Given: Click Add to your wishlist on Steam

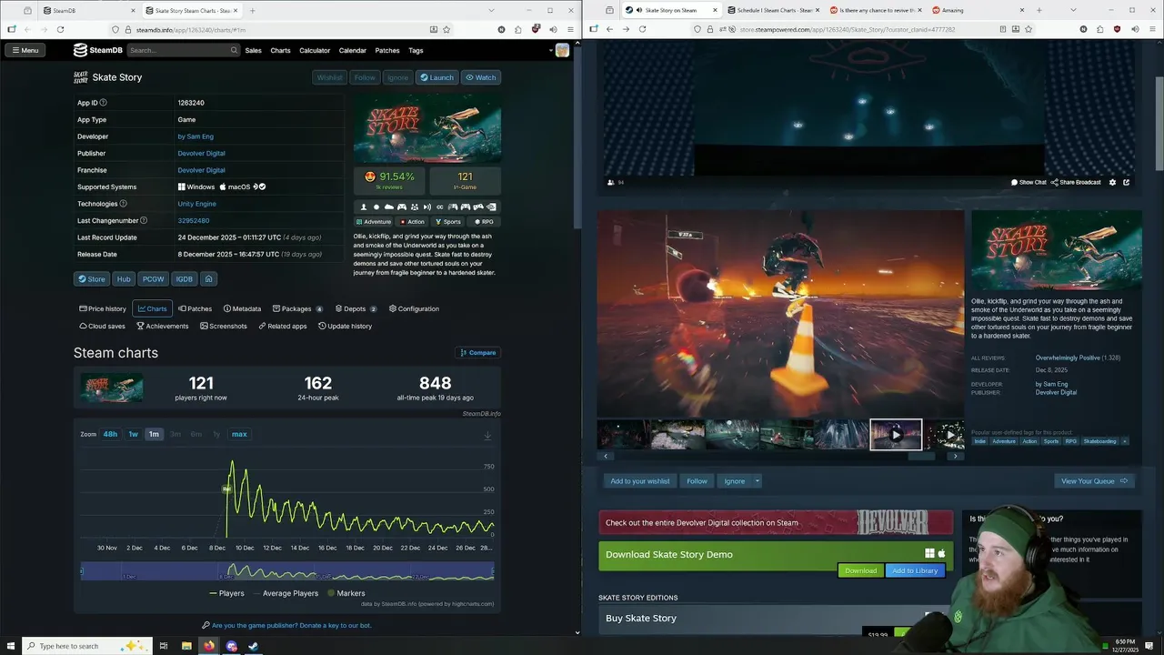Looking at the screenshot, I should pyautogui.click(x=640, y=481).
